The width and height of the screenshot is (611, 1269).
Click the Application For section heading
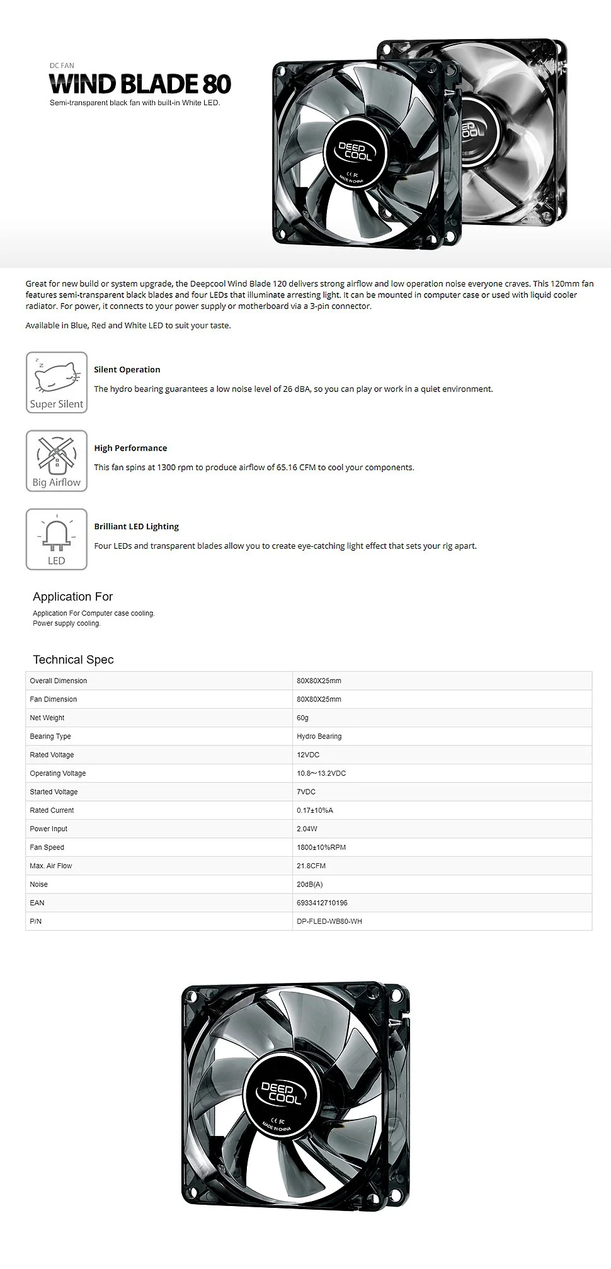pyautogui.click(x=73, y=597)
